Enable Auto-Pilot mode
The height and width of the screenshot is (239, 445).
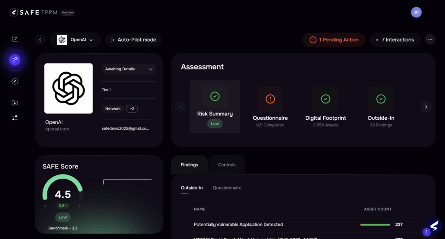(133, 40)
